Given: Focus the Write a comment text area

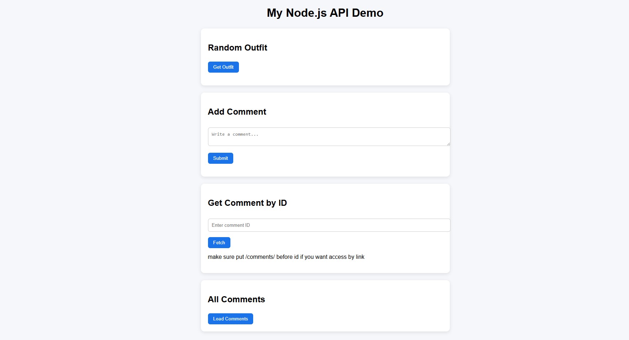Looking at the screenshot, I should click(329, 136).
